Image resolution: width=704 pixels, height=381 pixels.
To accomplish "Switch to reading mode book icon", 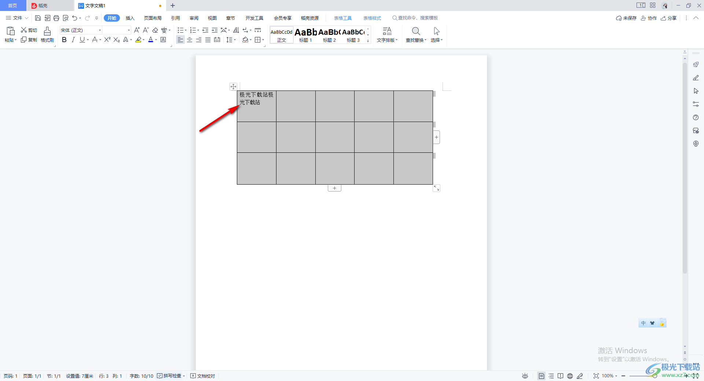I will (560, 376).
